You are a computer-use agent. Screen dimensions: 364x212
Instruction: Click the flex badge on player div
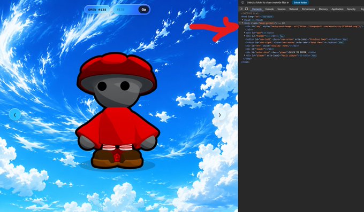tap(314, 56)
